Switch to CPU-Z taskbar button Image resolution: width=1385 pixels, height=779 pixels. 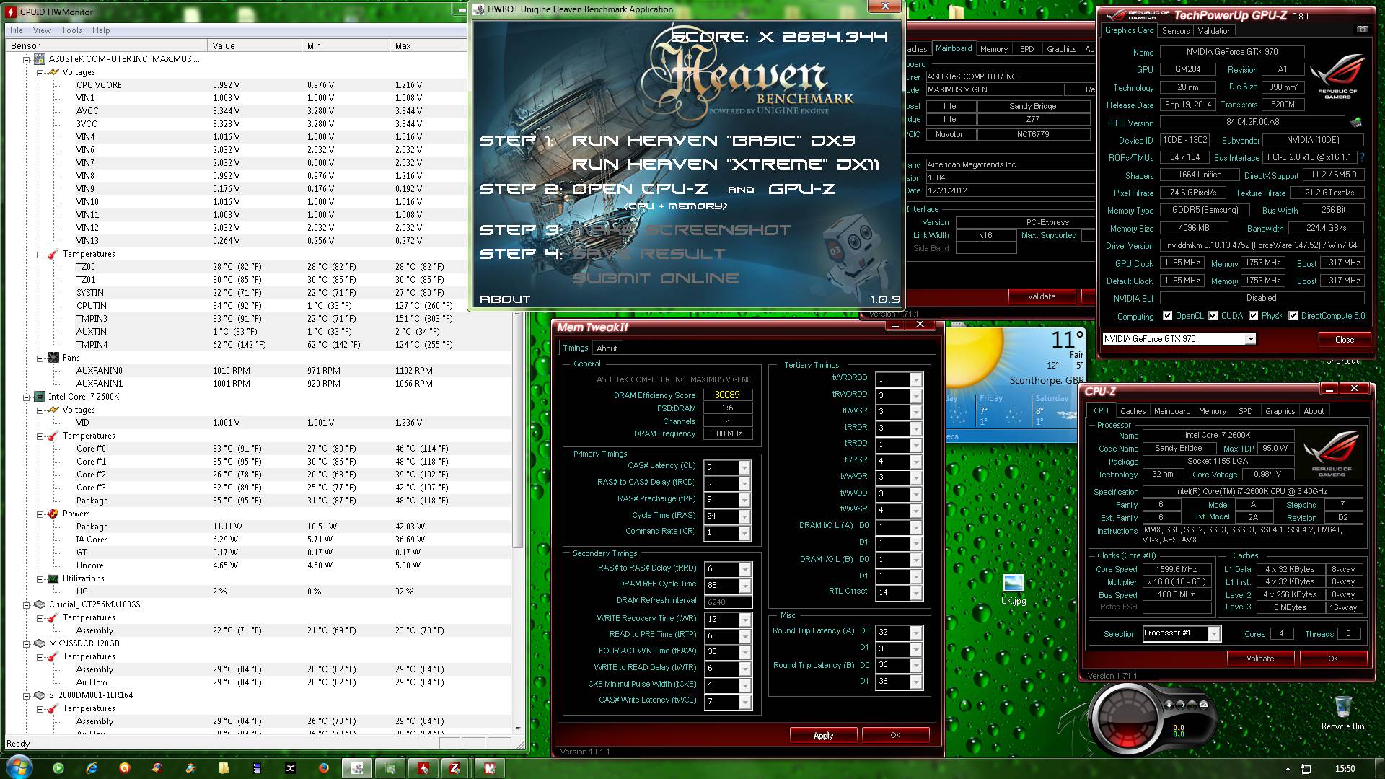point(456,768)
